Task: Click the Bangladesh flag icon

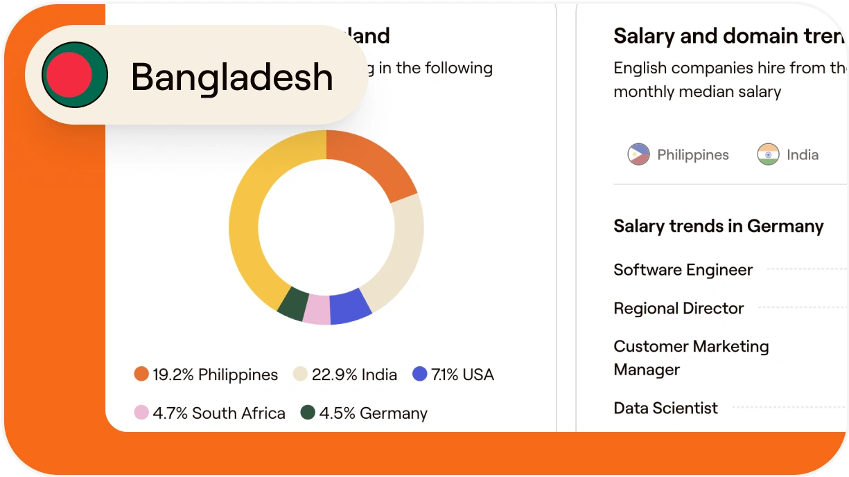Action: click(74, 75)
